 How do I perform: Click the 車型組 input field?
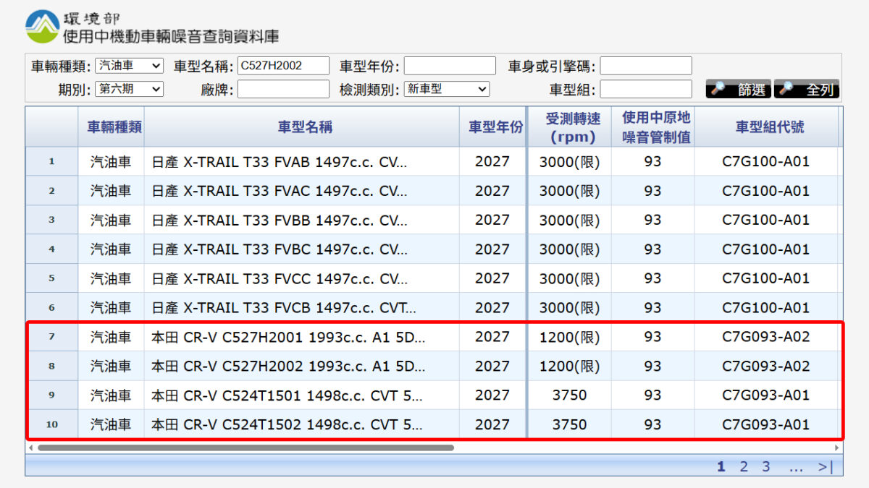tap(645, 89)
